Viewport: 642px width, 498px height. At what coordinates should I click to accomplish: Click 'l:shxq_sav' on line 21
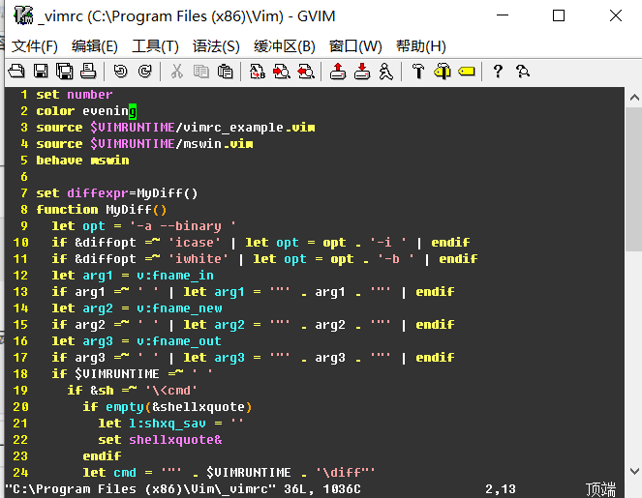coord(168,424)
